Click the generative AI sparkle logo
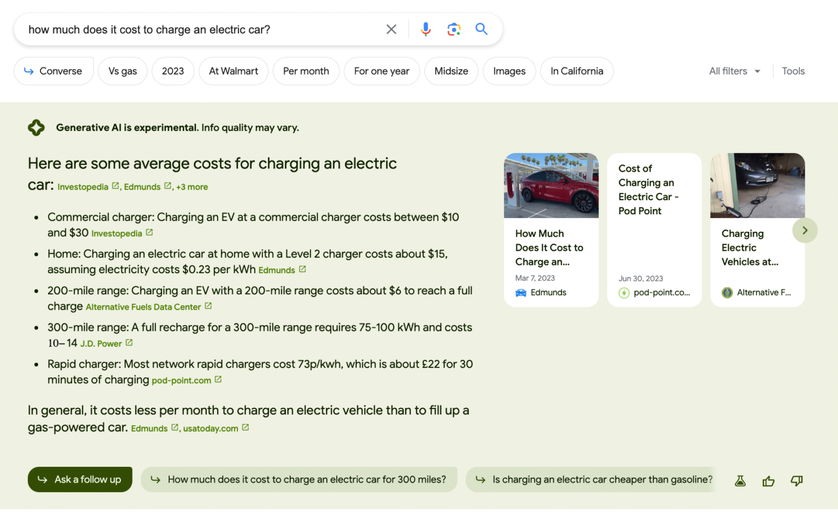The height and width of the screenshot is (512, 838). click(x=36, y=127)
